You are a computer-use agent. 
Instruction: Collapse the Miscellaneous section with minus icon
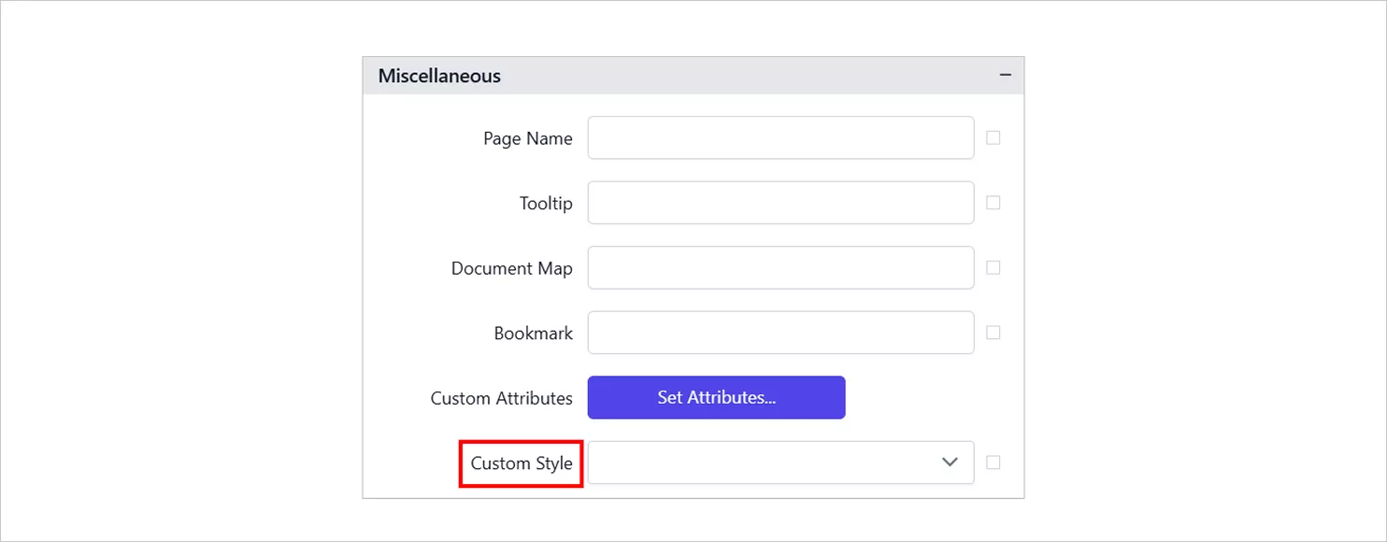click(1006, 76)
